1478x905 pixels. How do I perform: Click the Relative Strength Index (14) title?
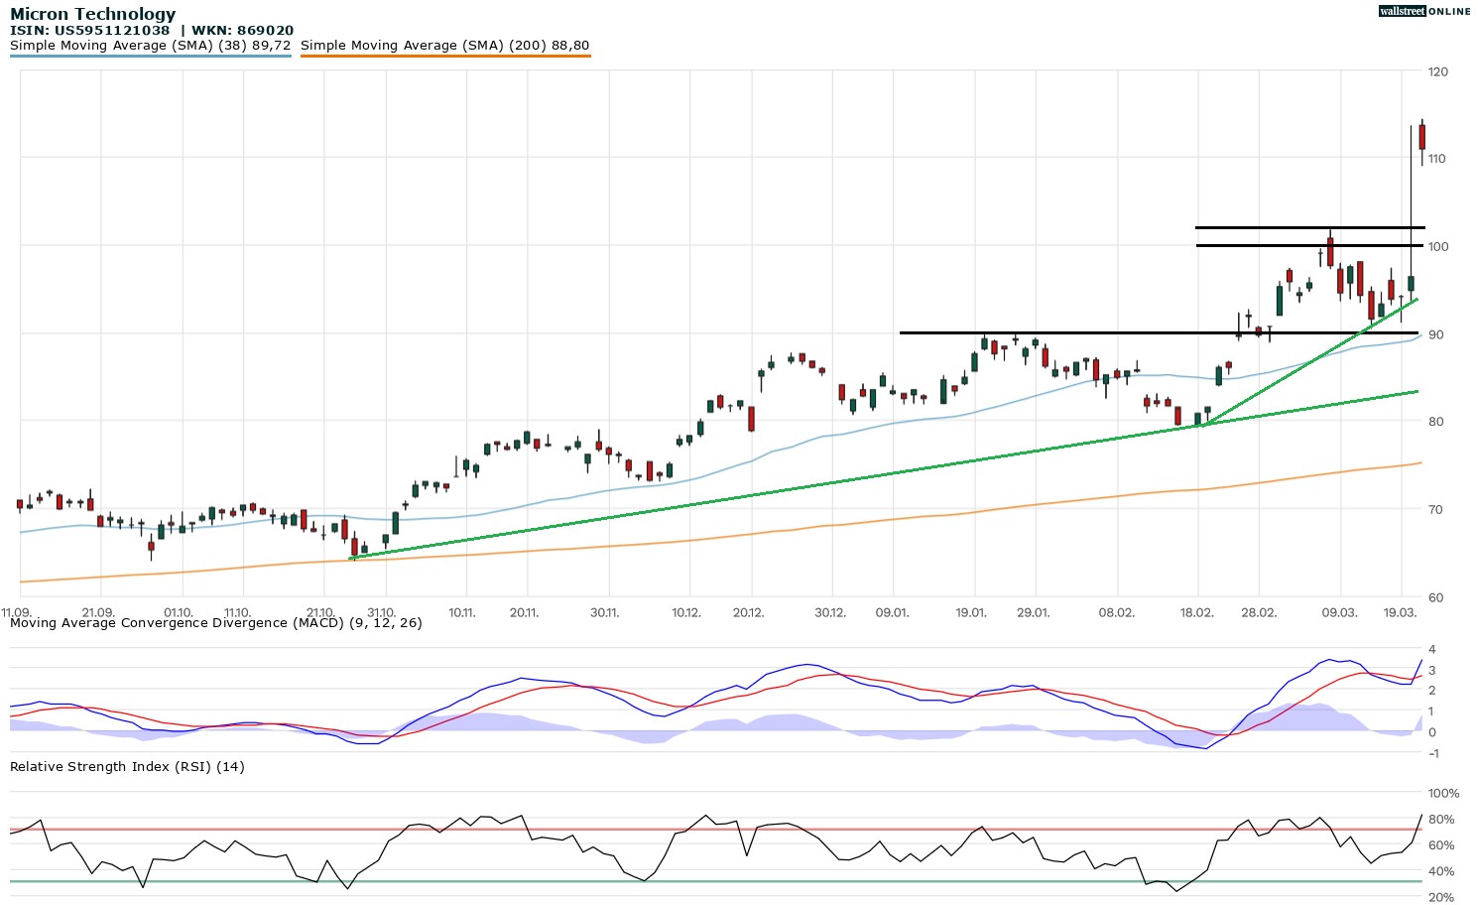coord(127,767)
